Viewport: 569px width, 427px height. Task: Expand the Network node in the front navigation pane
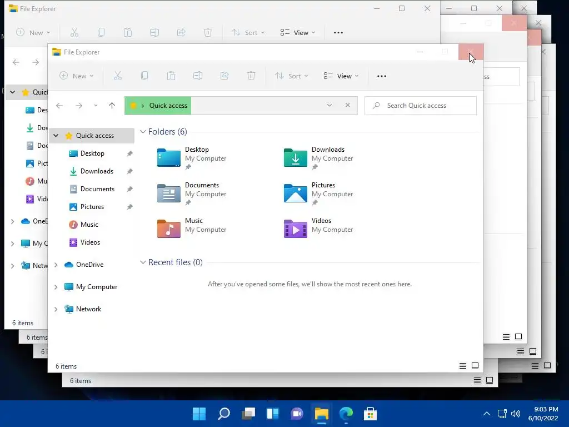coord(56,309)
